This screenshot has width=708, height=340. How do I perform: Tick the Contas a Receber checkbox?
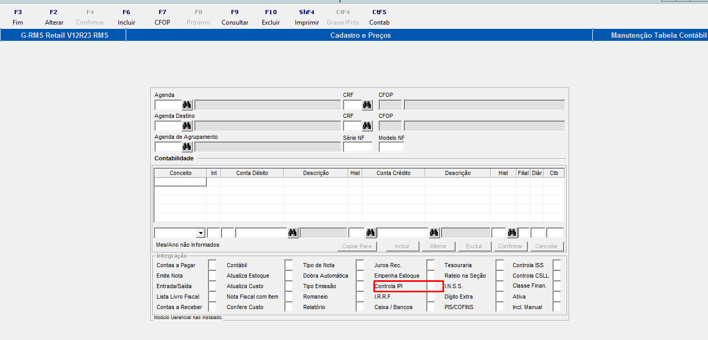(212, 307)
